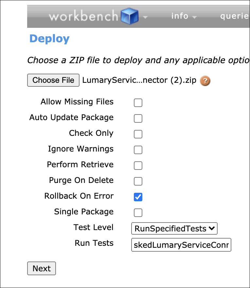Toggle Auto Update Package checkbox

(x=138, y=118)
